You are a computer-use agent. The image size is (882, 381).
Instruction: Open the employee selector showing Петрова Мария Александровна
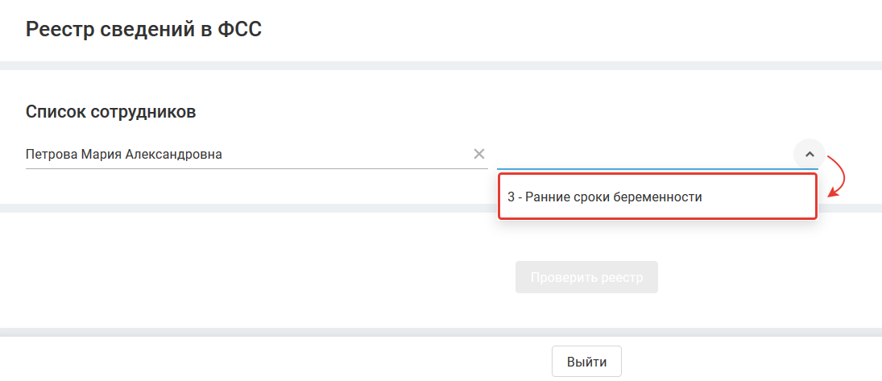242,154
